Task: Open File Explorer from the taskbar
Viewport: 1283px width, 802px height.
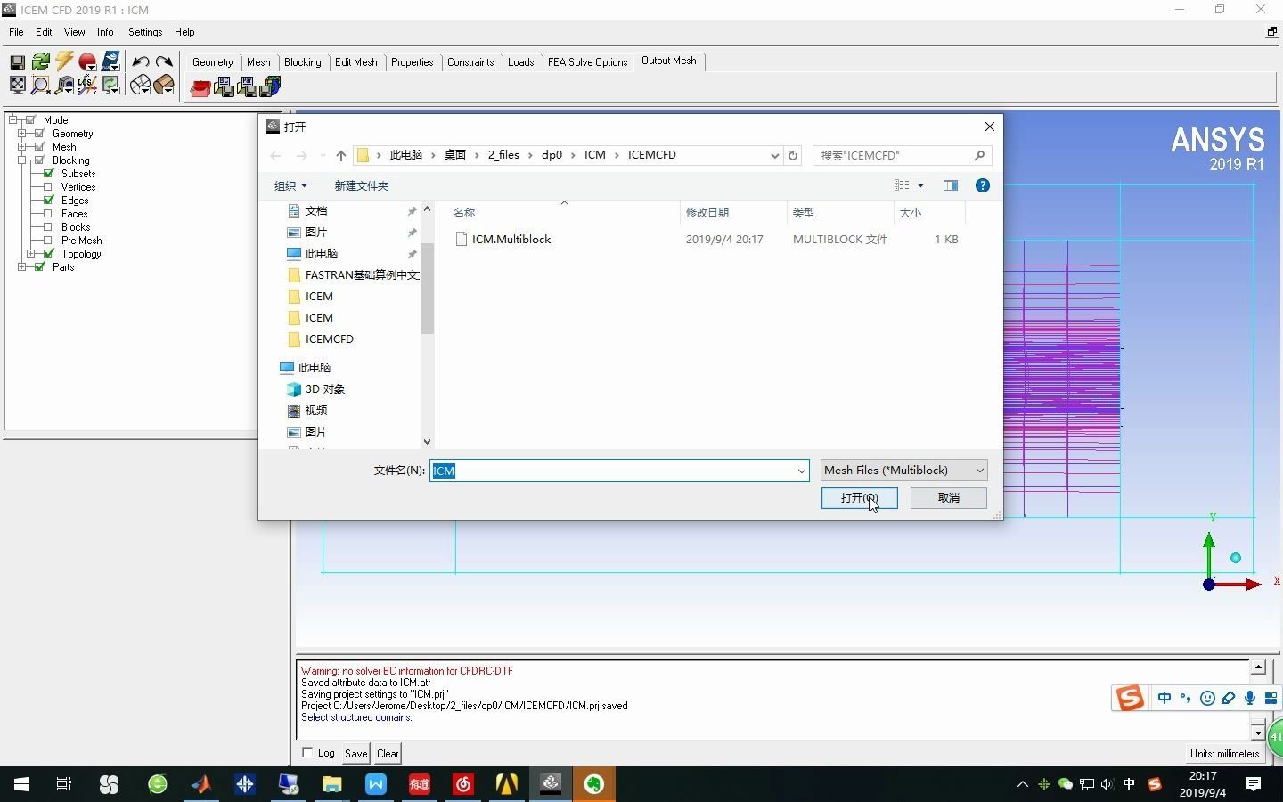Action: coord(331,784)
